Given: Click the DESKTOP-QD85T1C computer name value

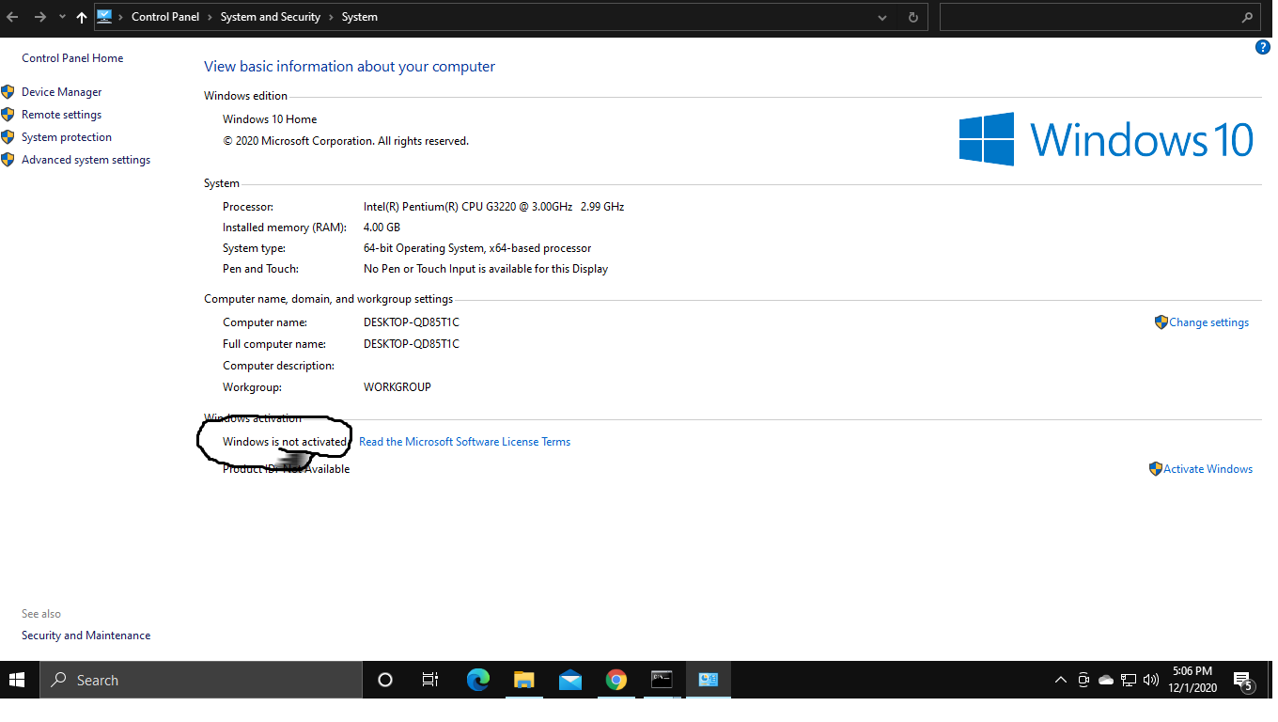Looking at the screenshot, I should (412, 322).
